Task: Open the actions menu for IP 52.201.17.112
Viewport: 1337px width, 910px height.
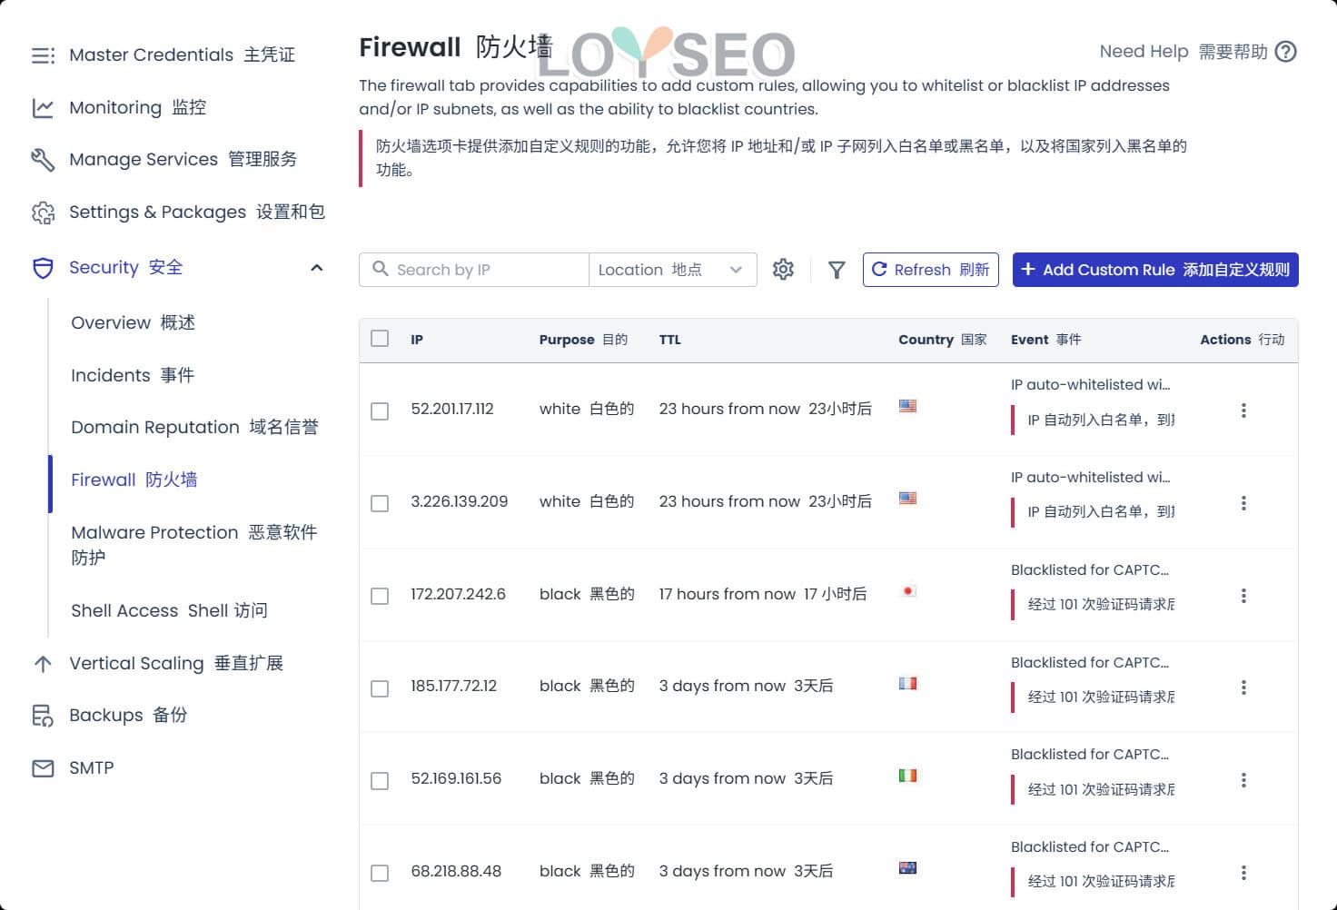Action: 1243,410
